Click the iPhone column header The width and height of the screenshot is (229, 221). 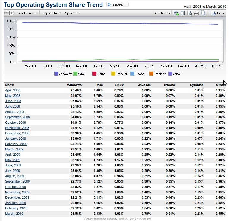tap(169, 85)
